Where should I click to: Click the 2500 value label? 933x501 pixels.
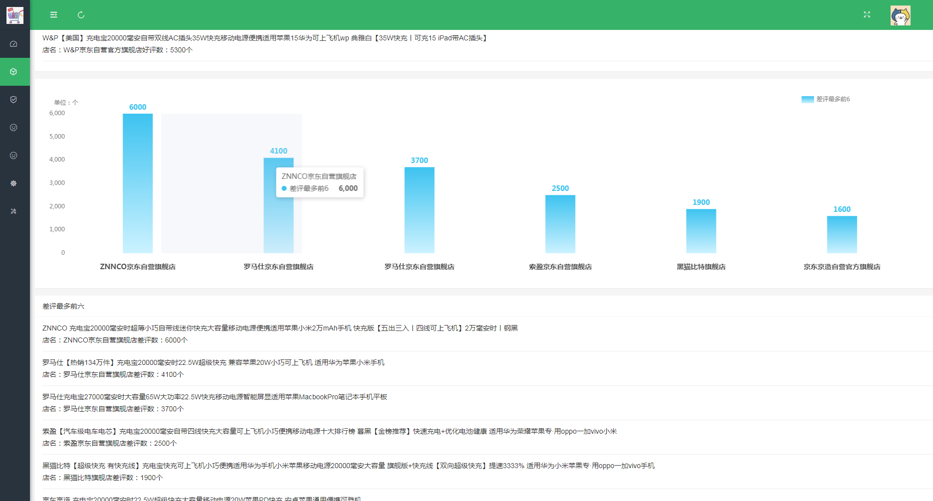coord(560,188)
